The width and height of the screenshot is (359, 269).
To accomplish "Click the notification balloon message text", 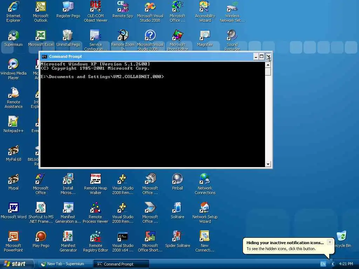I will point(281,249).
